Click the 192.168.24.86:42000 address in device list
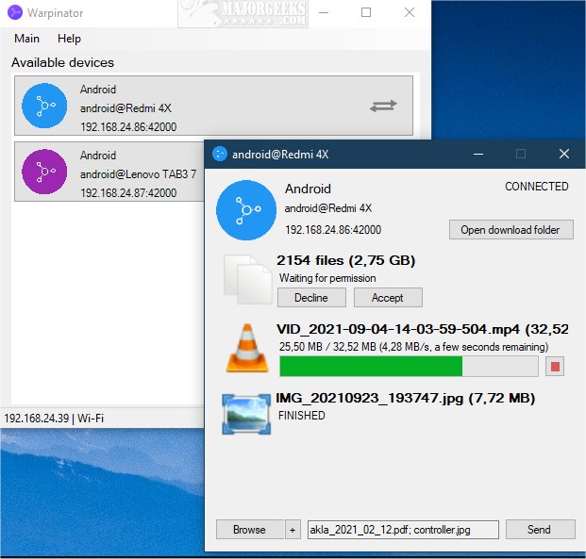Image resolution: width=586 pixels, height=559 pixels. tap(128, 127)
